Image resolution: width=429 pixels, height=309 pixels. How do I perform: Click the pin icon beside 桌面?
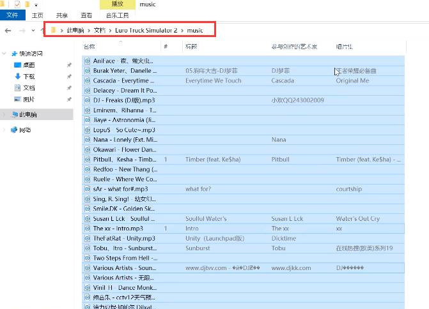click(69, 65)
